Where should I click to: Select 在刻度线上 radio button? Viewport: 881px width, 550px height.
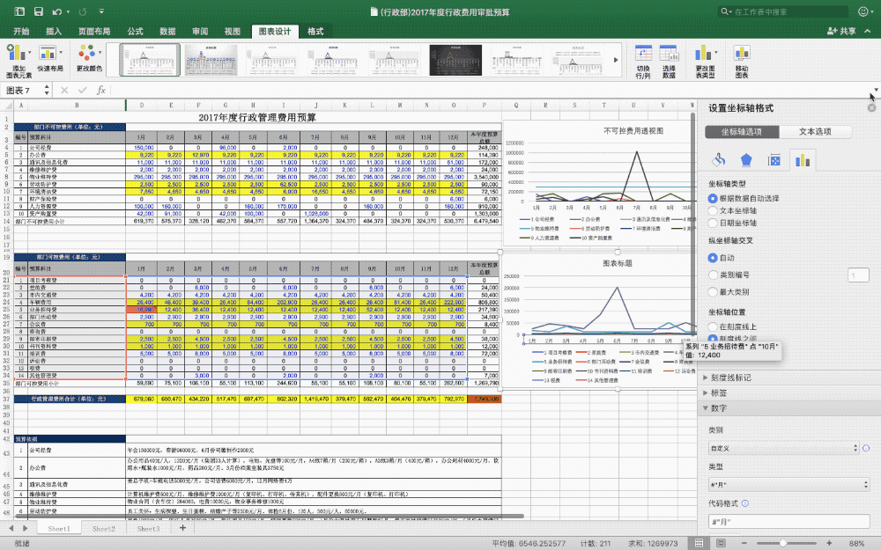713,326
